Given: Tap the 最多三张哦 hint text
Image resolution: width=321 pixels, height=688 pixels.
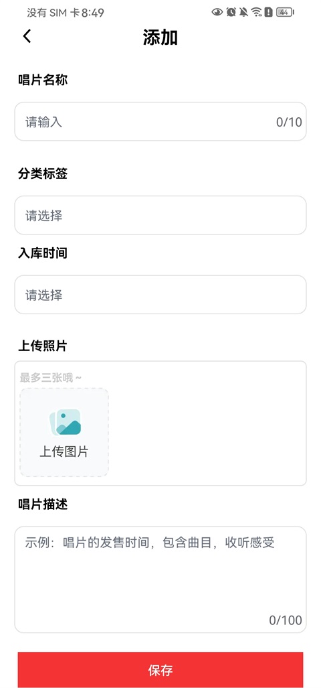Looking at the screenshot, I should (50, 377).
